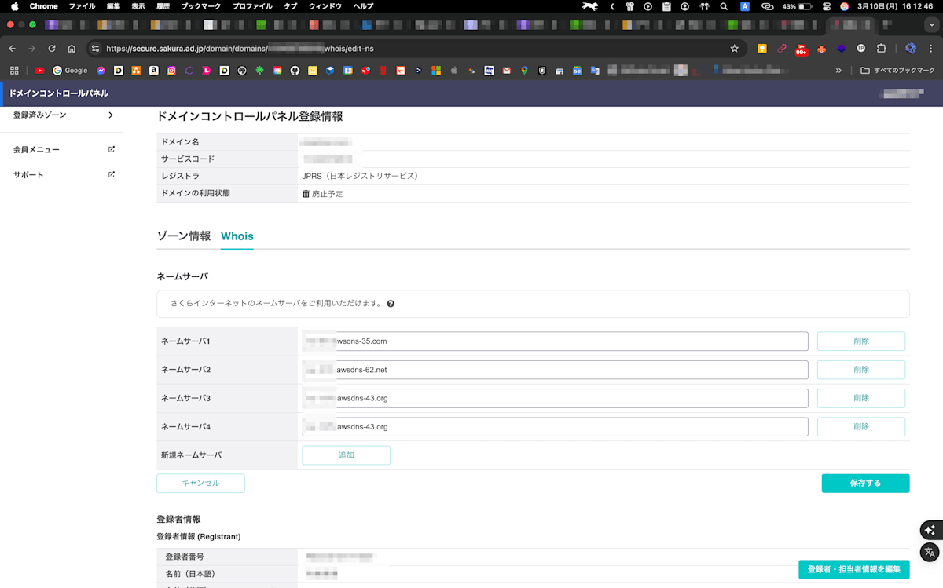The height and width of the screenshot is (588, 943).
Task: Click the sparkle icon above the translate icon
Action: point(930,530)
